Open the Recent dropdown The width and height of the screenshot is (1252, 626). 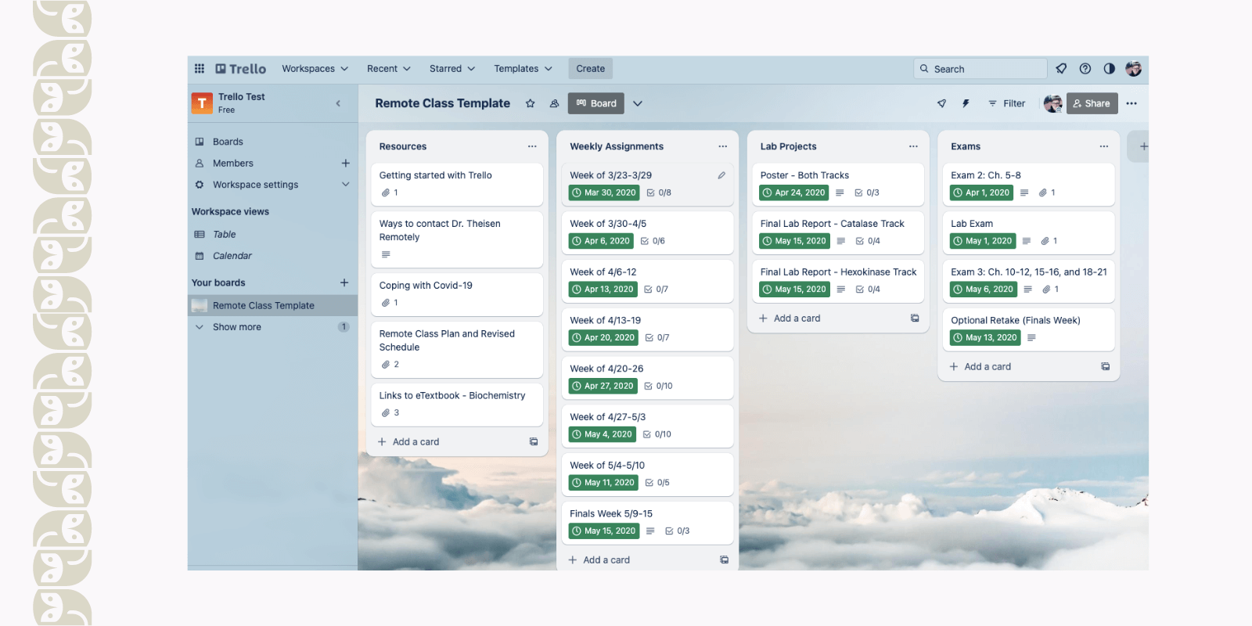point(389,69)
